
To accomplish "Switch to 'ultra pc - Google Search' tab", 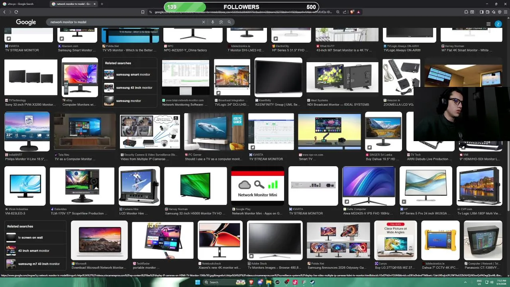I will pos(23,4).
